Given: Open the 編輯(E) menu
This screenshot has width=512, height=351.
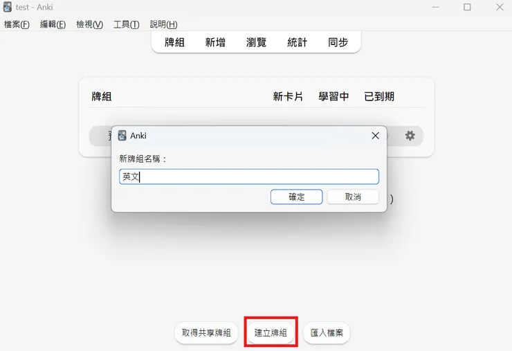Looking at the screenshot, I should (53, 24).
